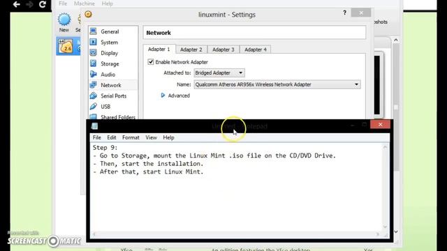
Task: Select General in settings list
Action: pyautogui.click(x=110, y=31)
